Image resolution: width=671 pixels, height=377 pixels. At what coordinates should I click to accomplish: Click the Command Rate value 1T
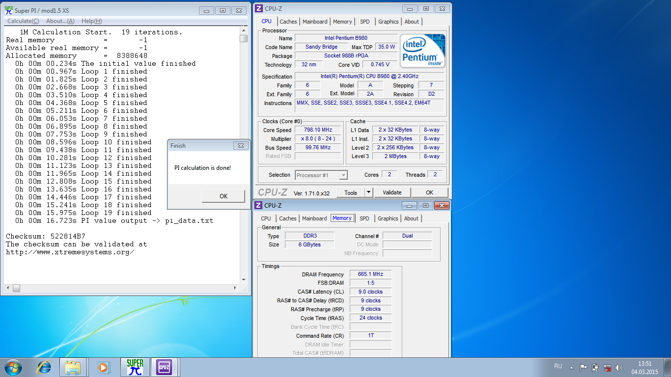pyautogui.click(x=370, y=336)
